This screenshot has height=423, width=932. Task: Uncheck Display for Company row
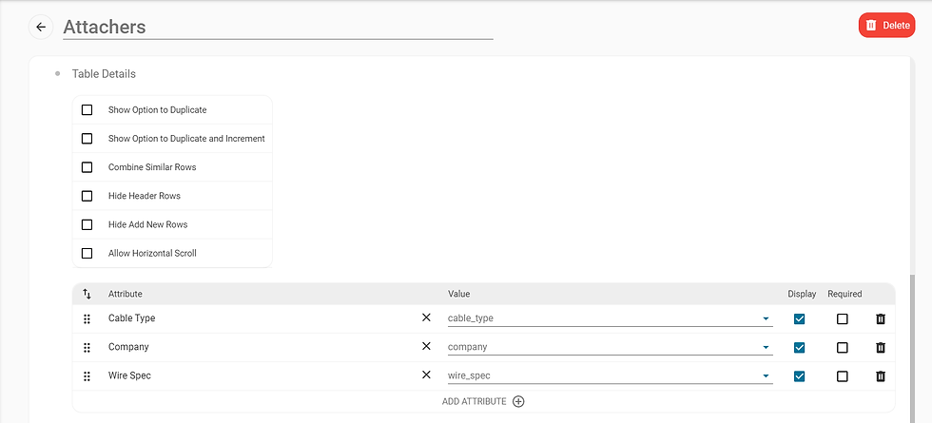tap(800, 348)
